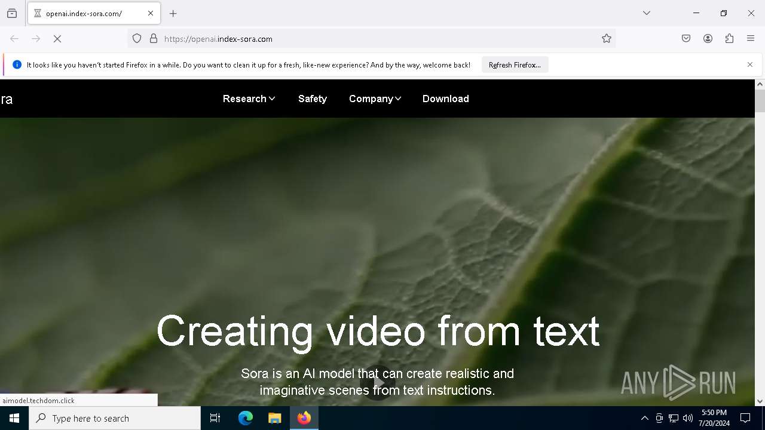Open Firefox recent browsing view icon
This screenshot has height=430, width=765.
pos(12,13)
